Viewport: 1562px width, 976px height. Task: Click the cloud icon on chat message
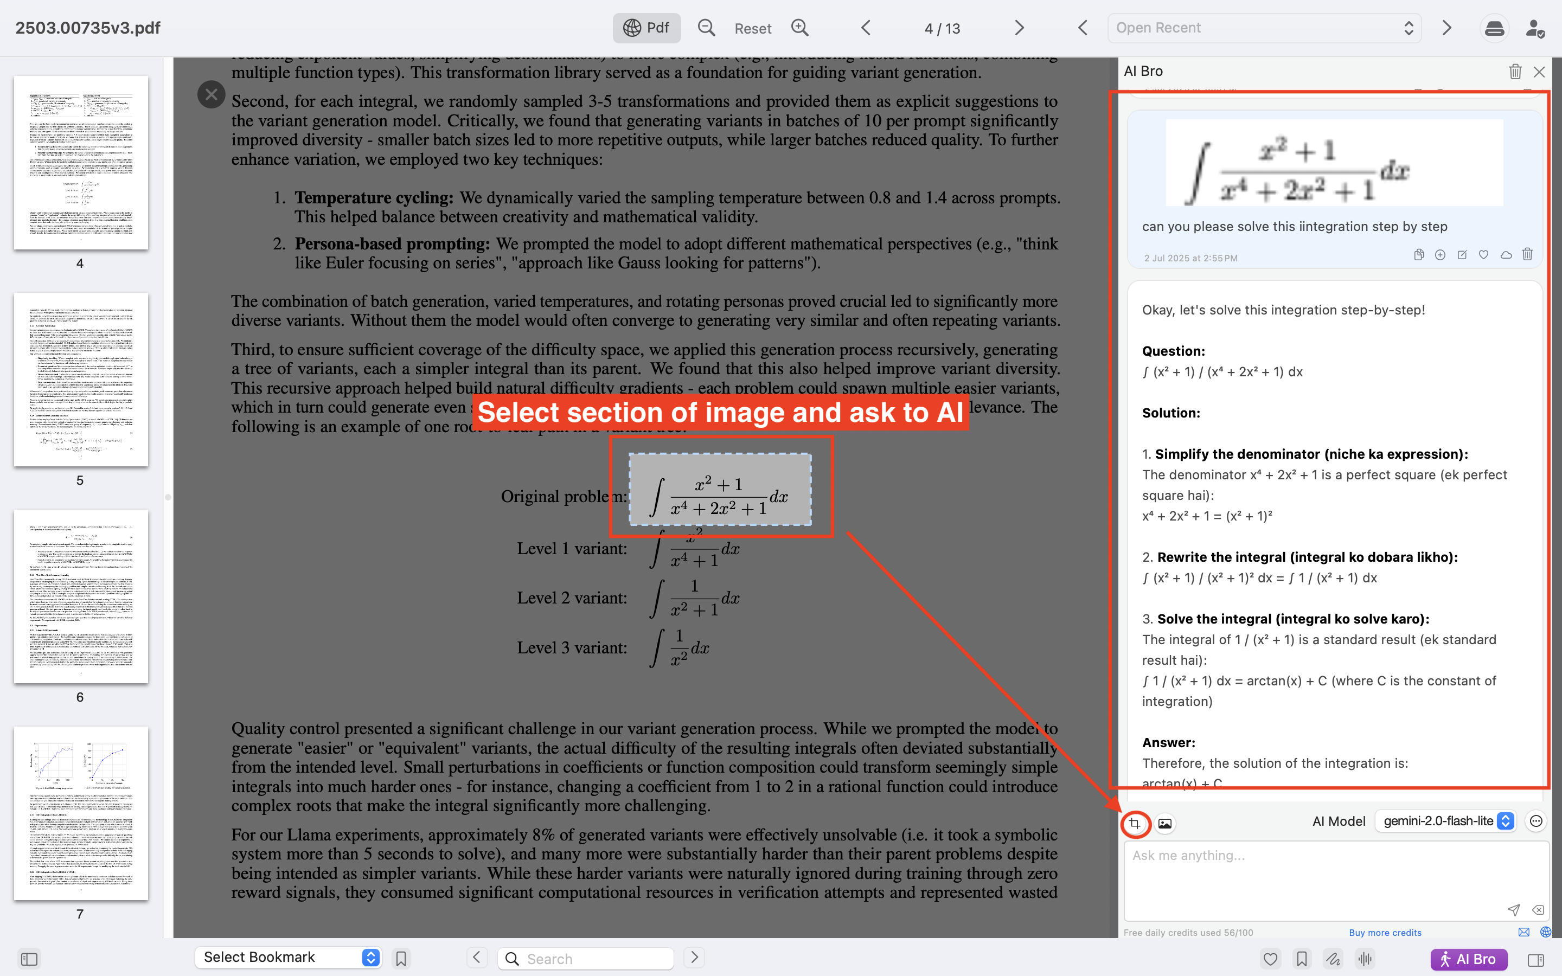coord(1506,255)
